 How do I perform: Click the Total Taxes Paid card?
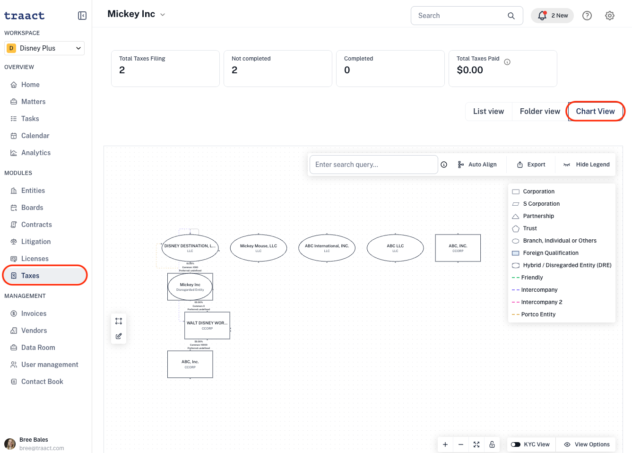click(503, 69)
